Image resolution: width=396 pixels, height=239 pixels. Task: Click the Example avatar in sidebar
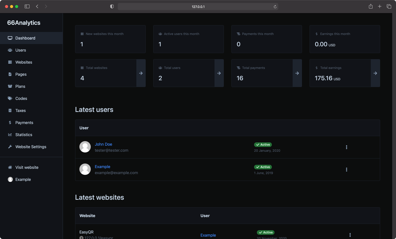[x=10, y=179]
